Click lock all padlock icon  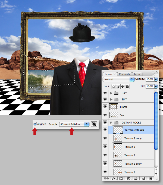(127, 87)
